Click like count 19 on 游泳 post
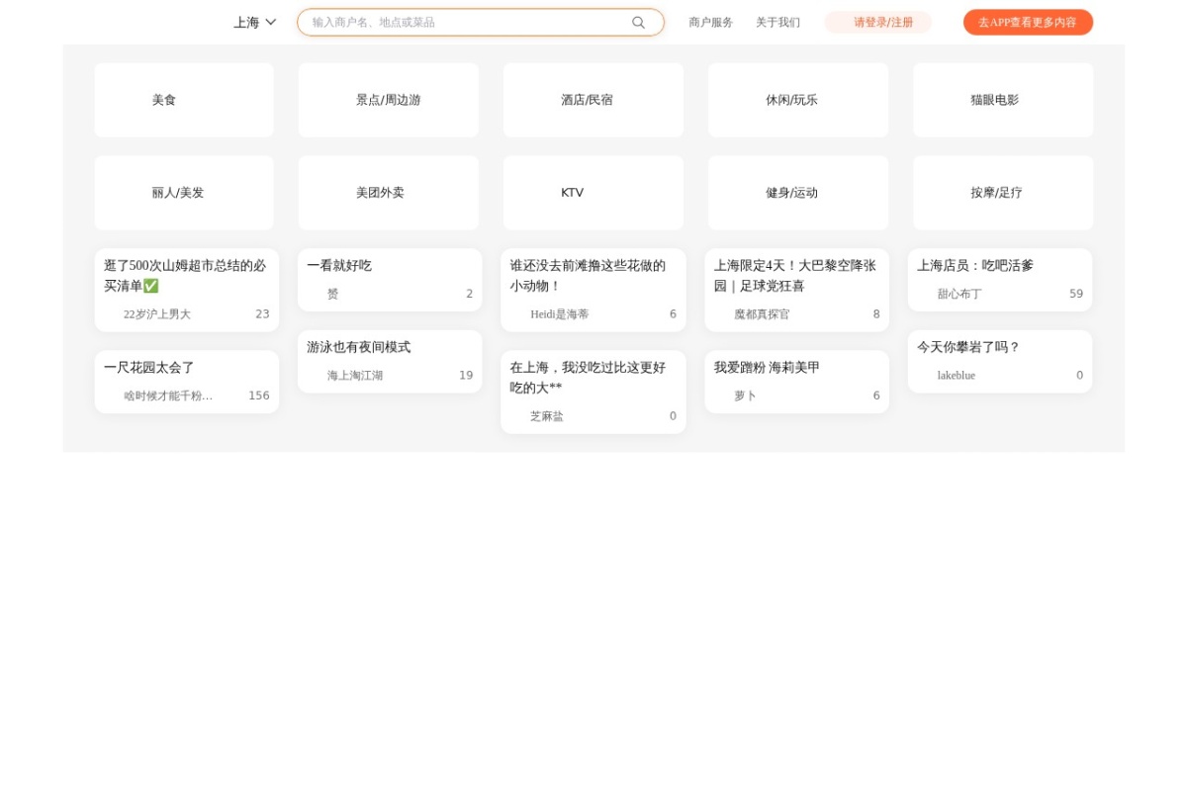The height and width of the screenshot is (791, 1187). (x=466, y=376)
